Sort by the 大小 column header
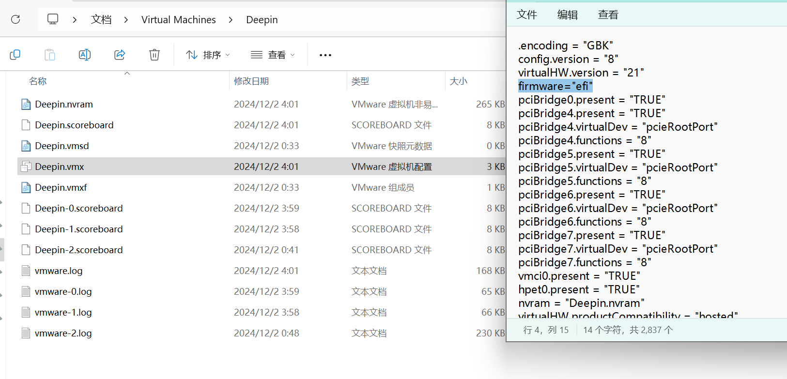The image size is (787, 379). (459, 81)
